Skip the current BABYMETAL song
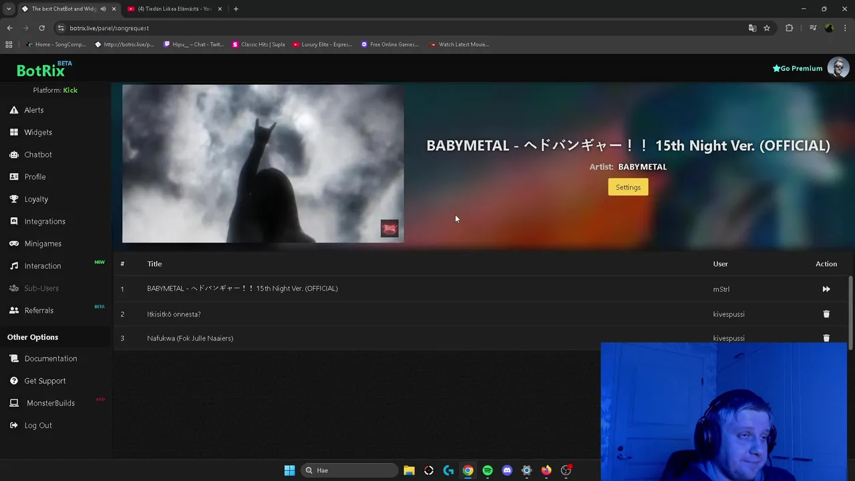Image resolution: width=855 pixels, height=481 pixels. 826,289
